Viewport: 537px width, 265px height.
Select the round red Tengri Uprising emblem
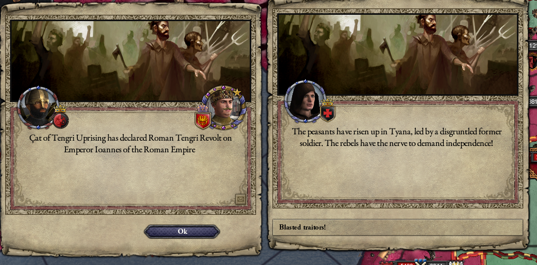61,121
